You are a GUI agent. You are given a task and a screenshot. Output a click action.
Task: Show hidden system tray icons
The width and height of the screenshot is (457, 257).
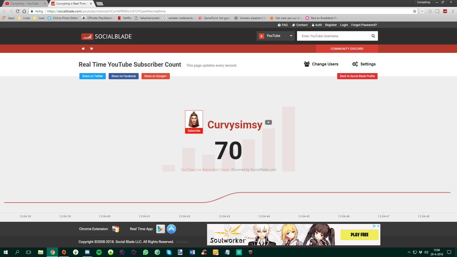click(409, 252)
